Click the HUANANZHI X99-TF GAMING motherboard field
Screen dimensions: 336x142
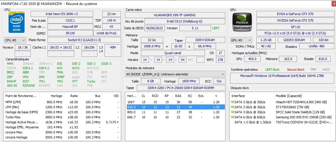pyautogui.click(x=175, y=15)
